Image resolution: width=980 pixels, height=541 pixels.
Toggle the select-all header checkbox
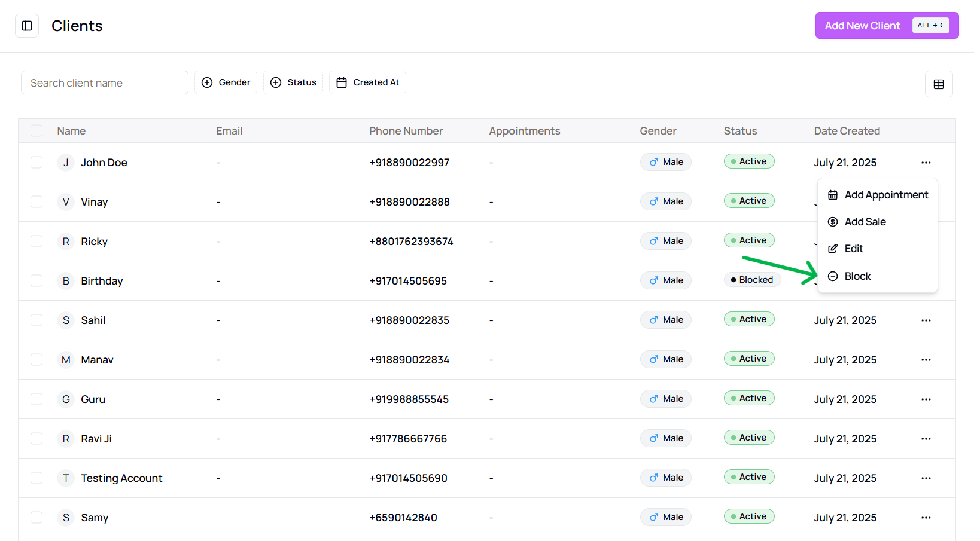click(36, 131)
